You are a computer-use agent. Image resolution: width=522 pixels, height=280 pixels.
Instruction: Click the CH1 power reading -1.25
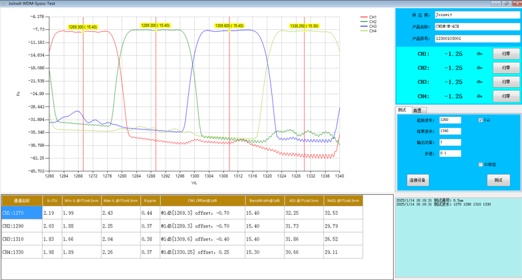454,54
